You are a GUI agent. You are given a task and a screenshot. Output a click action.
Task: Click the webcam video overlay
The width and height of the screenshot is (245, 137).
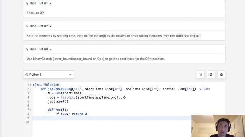(218, 126)
